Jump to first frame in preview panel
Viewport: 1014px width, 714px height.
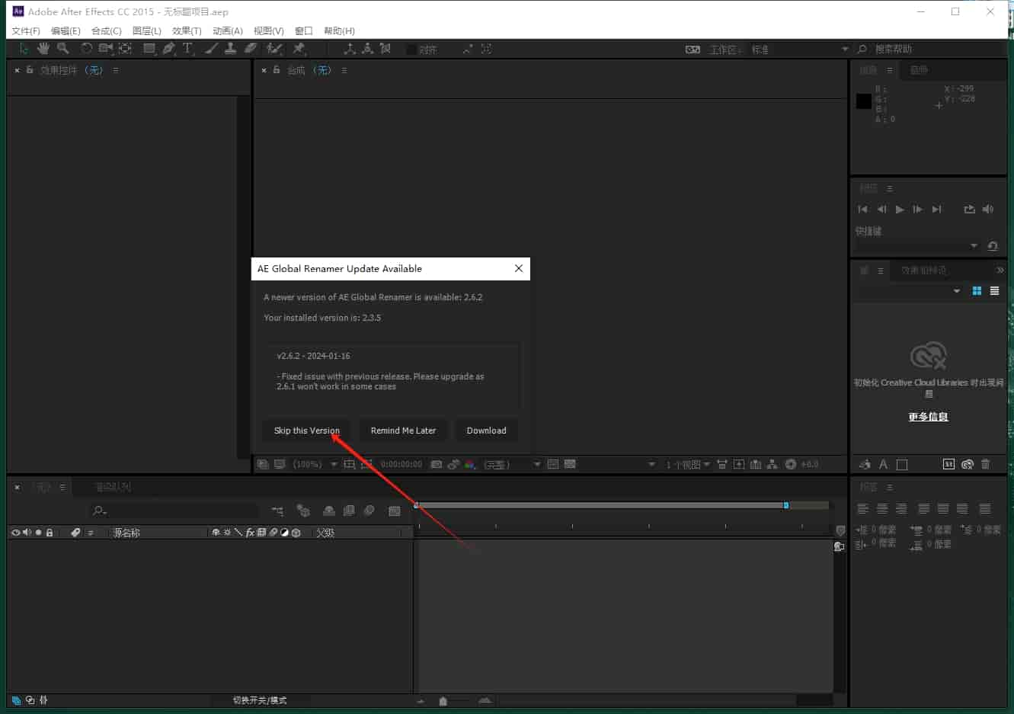862,210
